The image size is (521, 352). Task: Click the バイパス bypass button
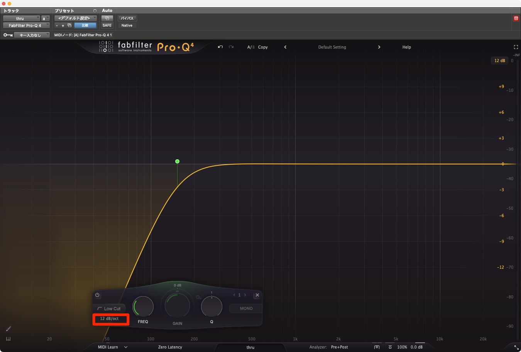127,18
